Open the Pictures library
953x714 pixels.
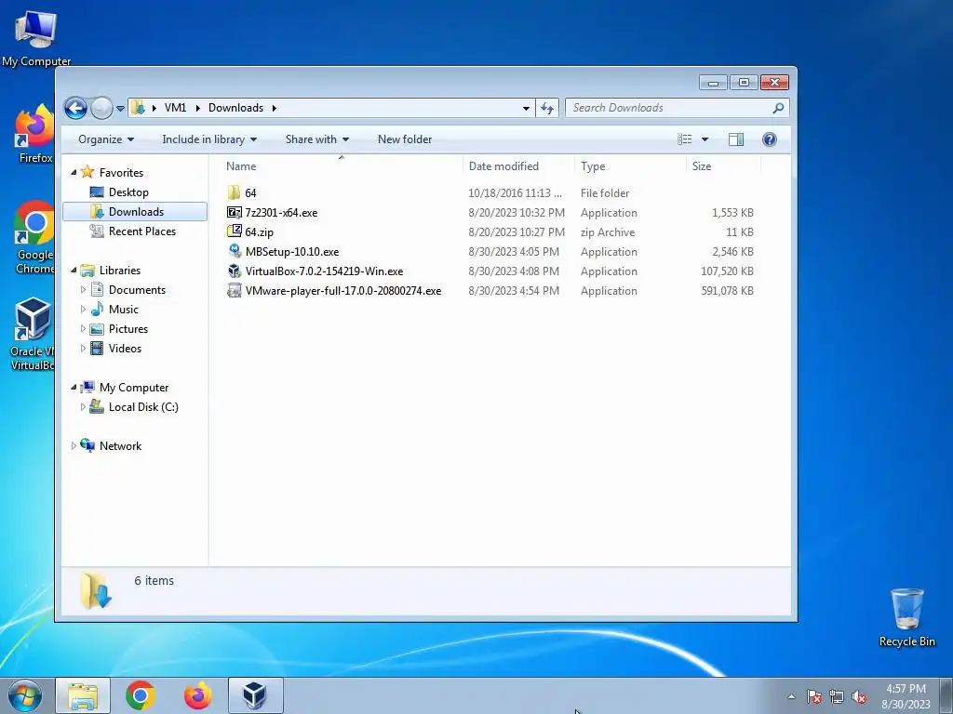[x=128, y=329]
